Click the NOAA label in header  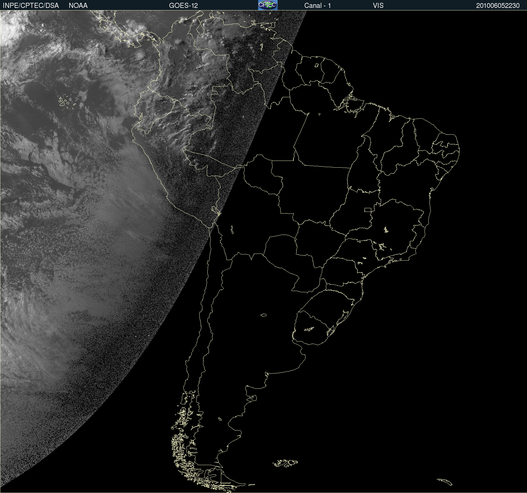(78, 6)
